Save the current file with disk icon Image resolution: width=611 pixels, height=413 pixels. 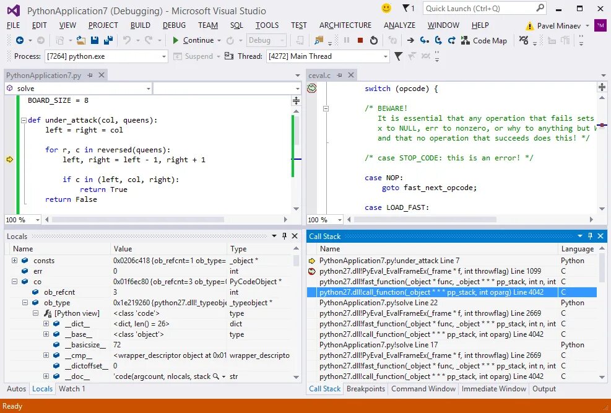[x=94, y=40]
